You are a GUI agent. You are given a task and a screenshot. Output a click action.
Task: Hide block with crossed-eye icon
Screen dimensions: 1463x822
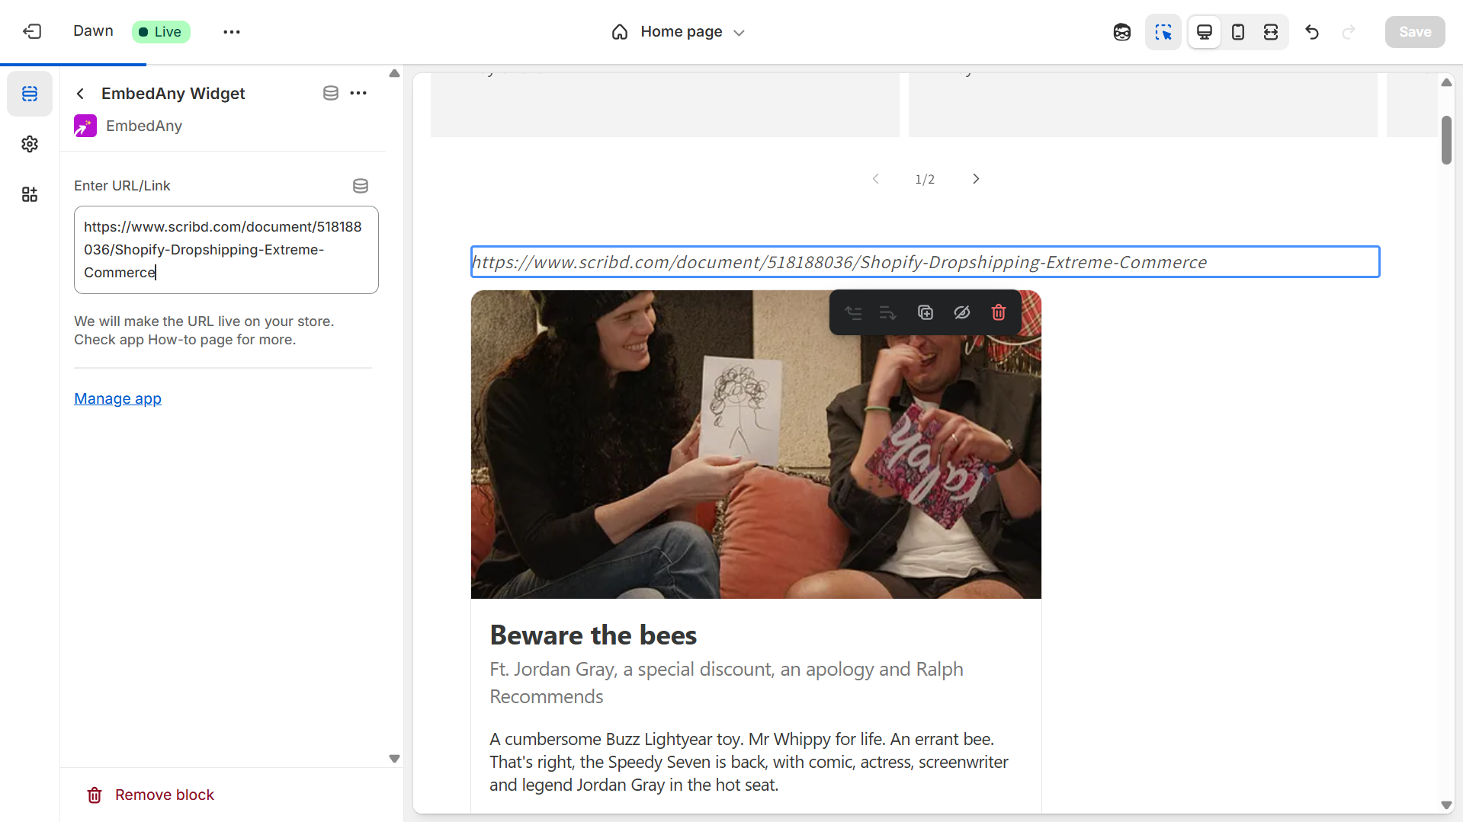[x=961, y=312]
